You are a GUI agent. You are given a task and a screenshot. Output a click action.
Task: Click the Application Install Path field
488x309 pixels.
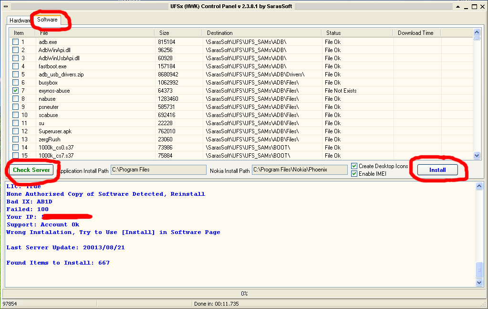(158, 170)
